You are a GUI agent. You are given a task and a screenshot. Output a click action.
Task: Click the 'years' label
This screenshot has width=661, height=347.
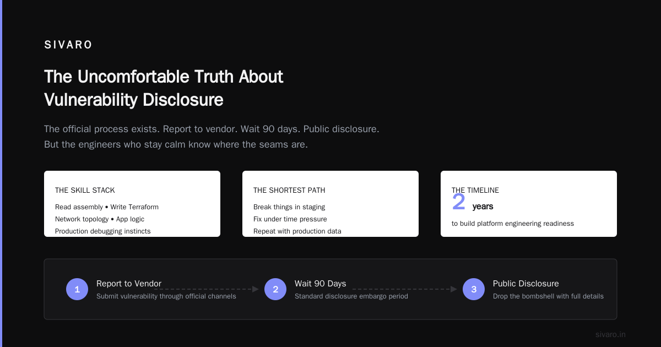pos(483,207)
